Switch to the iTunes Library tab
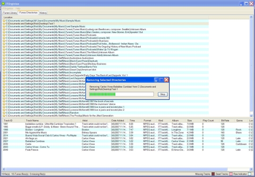Image resolution: width=255 pixels, height=177 pixels. point(9,13)
